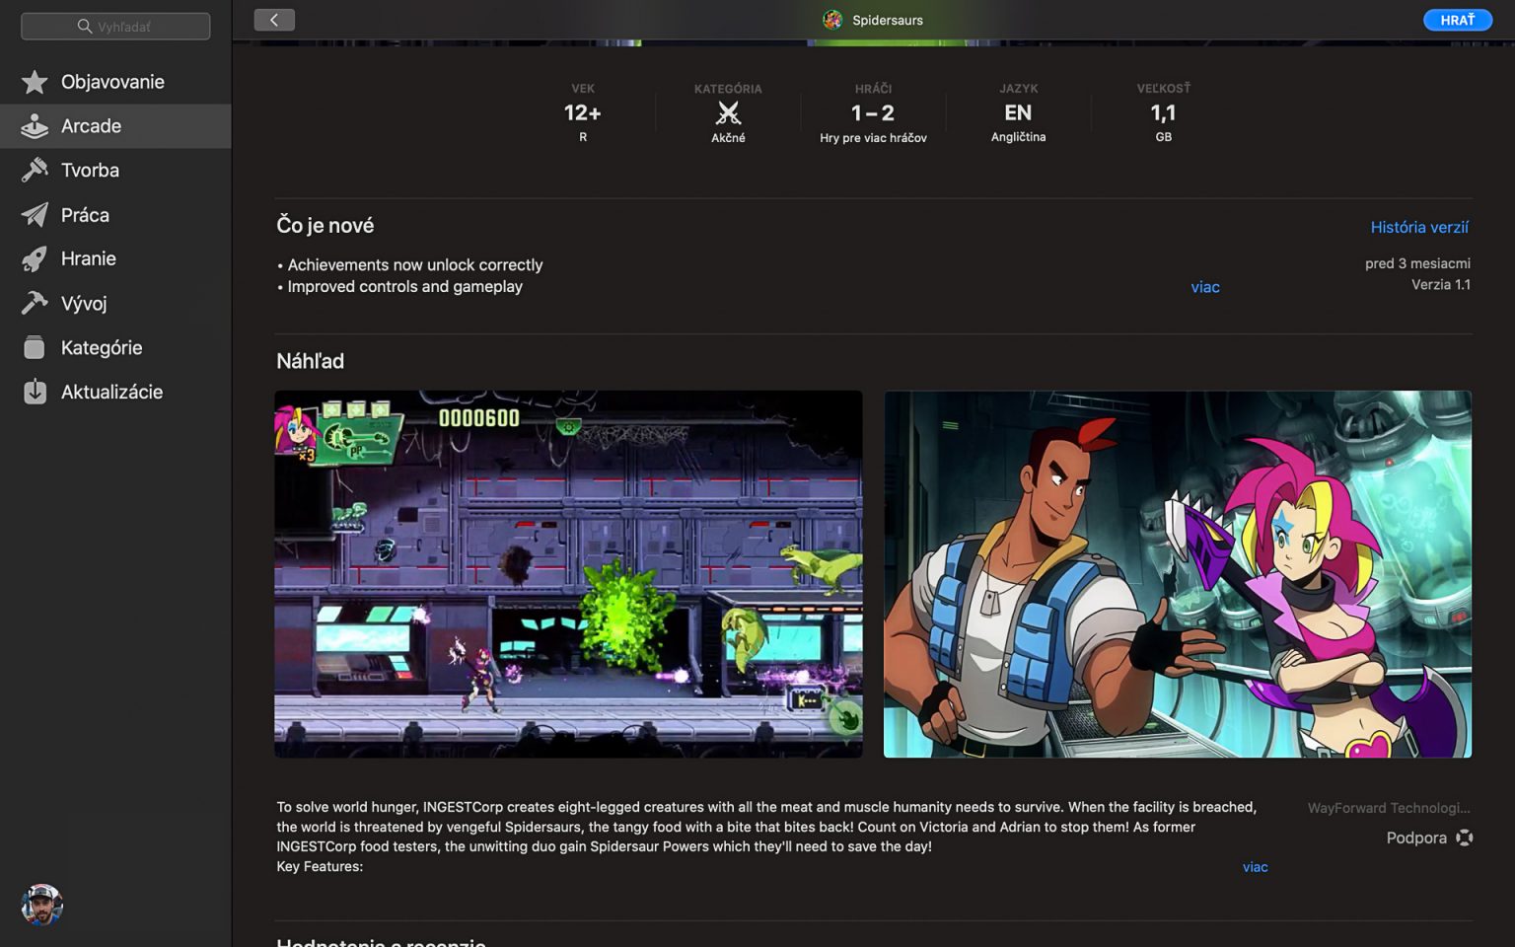Click the Spidersaurs title text
Image resolution: width=1515 pixels, height=947 pixels.
click(x=888, y=20)
